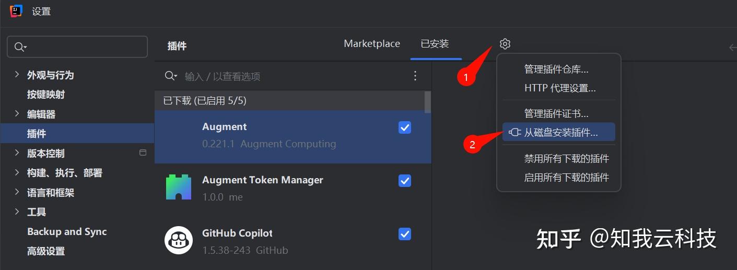Click the settings search magnifier icon
Viewport: 737px width, 270px height.
[x=20, y=47]
